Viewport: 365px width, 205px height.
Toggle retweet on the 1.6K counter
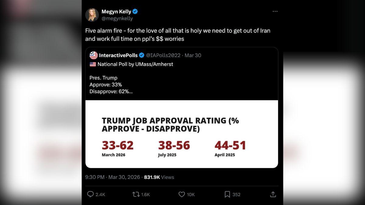pyautogui.click(x=135, y=194)
